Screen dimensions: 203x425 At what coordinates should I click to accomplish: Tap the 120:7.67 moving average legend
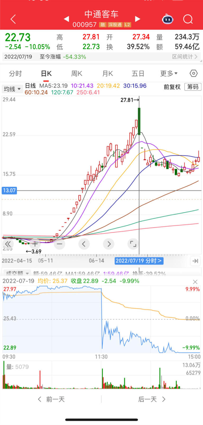[x=62, y=92]
